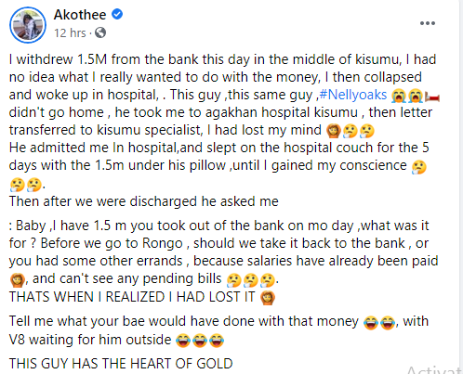This screenshot has height=374, width=463.
Task: Open the #Nellyoaks hashtag link
Action: [x=353, y=95]
